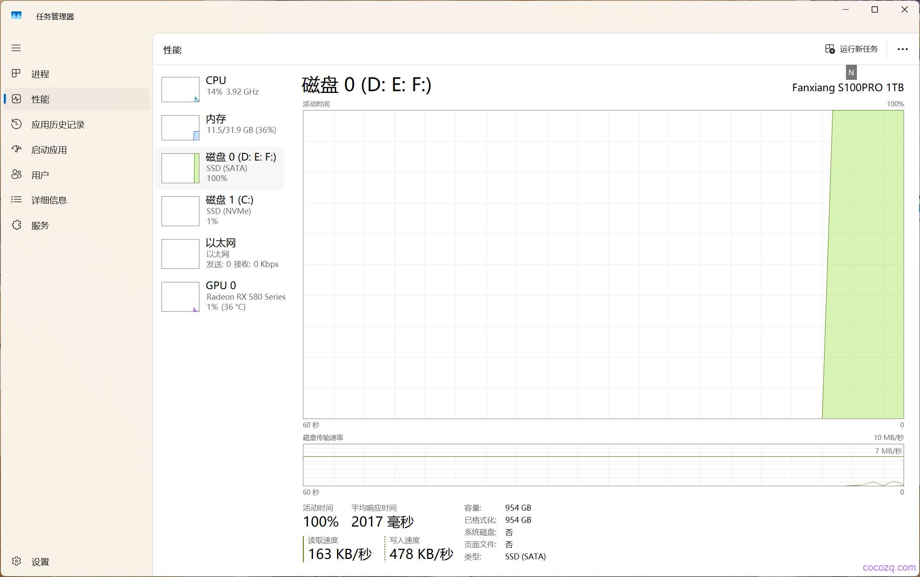Click the 活动时间 large graph

tap(603, 264)
